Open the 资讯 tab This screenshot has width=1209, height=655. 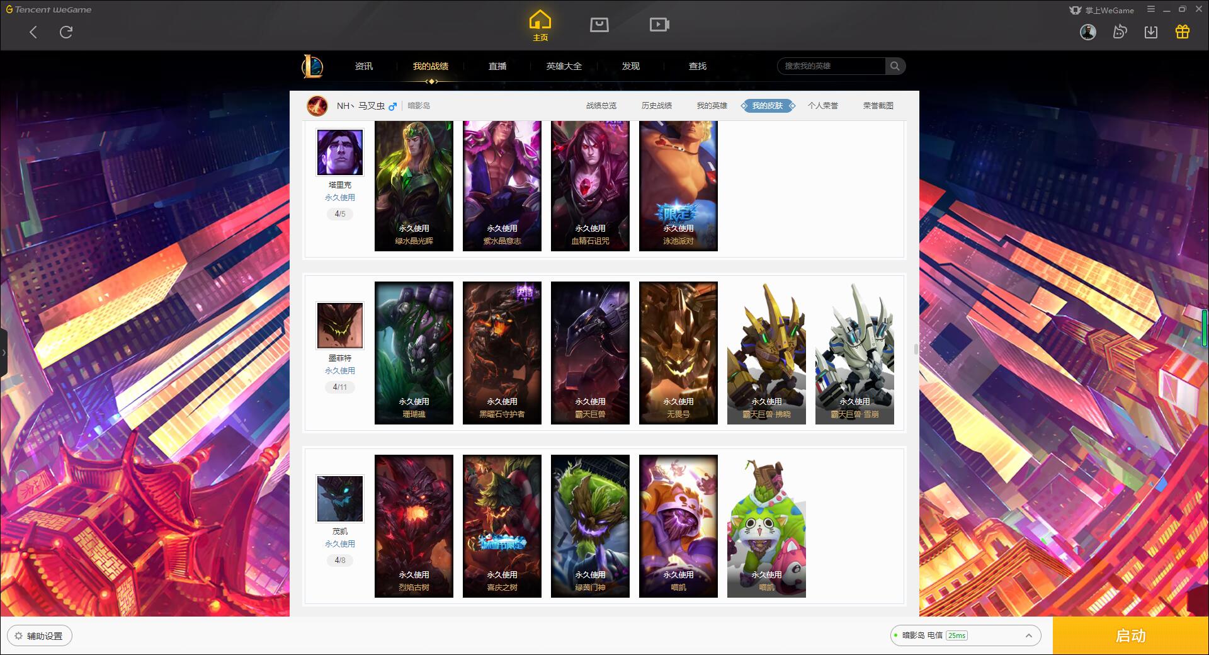364,66
